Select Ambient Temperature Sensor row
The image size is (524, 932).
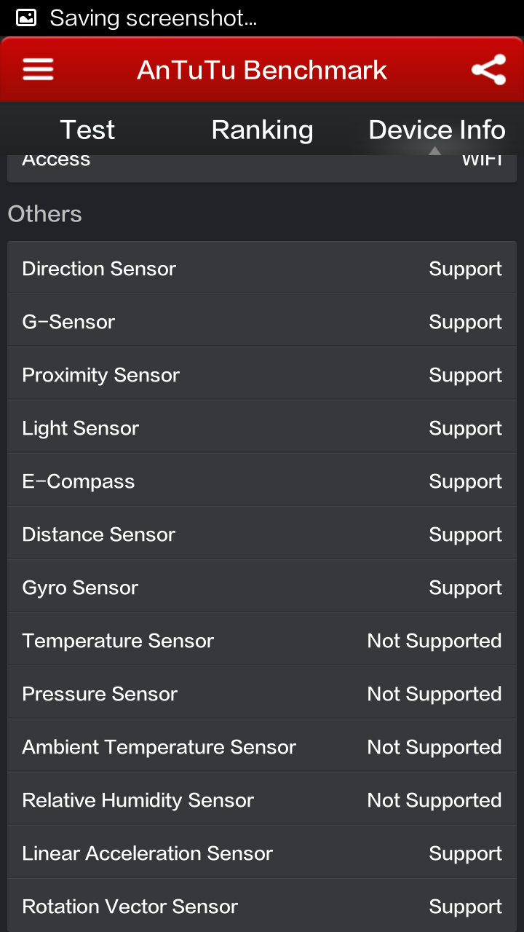click(x=262, y=746)
